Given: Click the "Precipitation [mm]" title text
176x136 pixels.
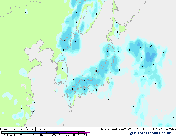Looking at the screenshot, I should pos(18,129).
